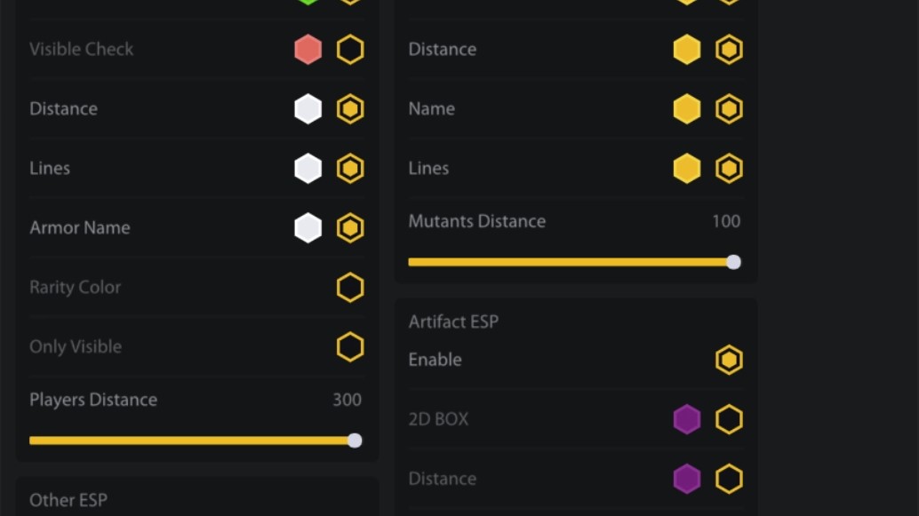Click the white Lines color swatch
This screenshot has height=516, width=919.
coord(308,169)
